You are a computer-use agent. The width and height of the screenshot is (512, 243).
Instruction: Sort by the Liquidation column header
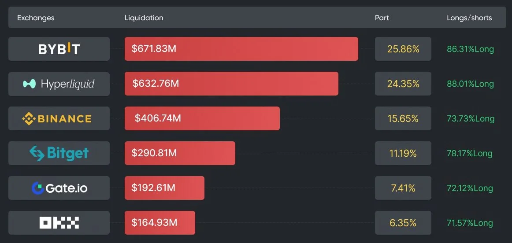tap(144, 18)
